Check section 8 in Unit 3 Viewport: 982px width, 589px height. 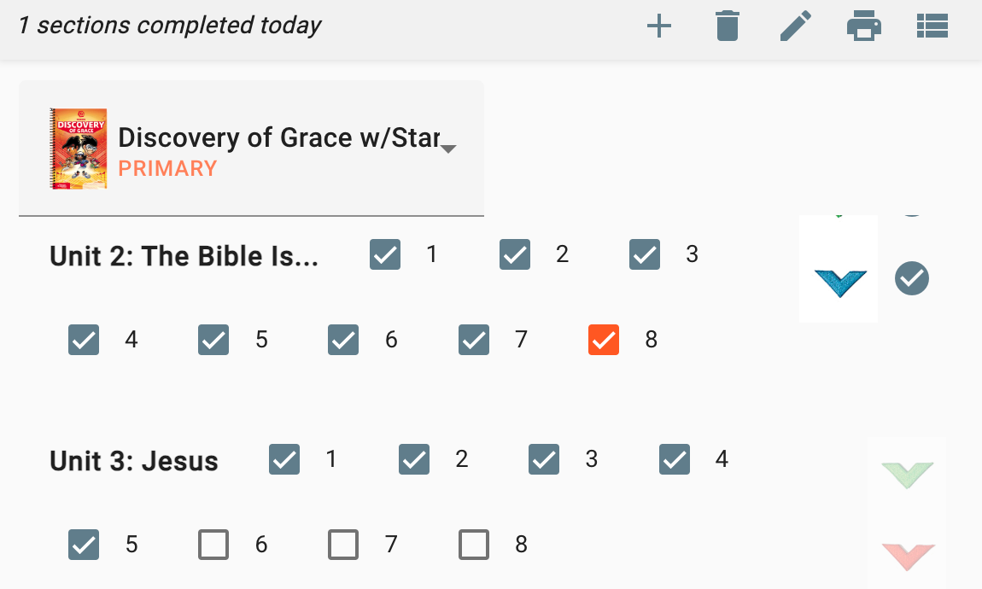(474, 545)
